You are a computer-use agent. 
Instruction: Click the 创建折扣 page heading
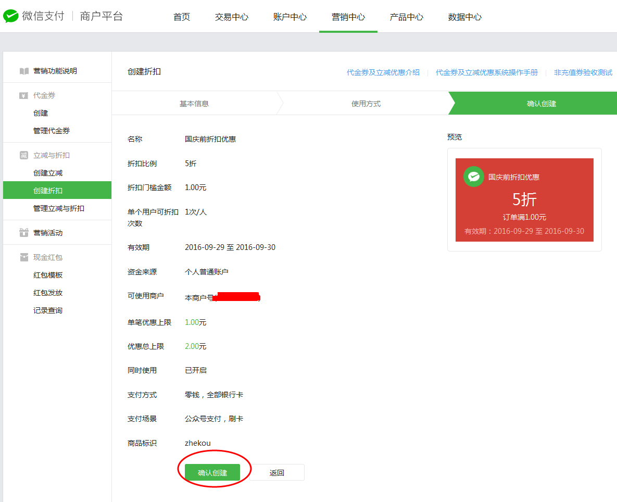pyautogui.click(x=144, y=71)
